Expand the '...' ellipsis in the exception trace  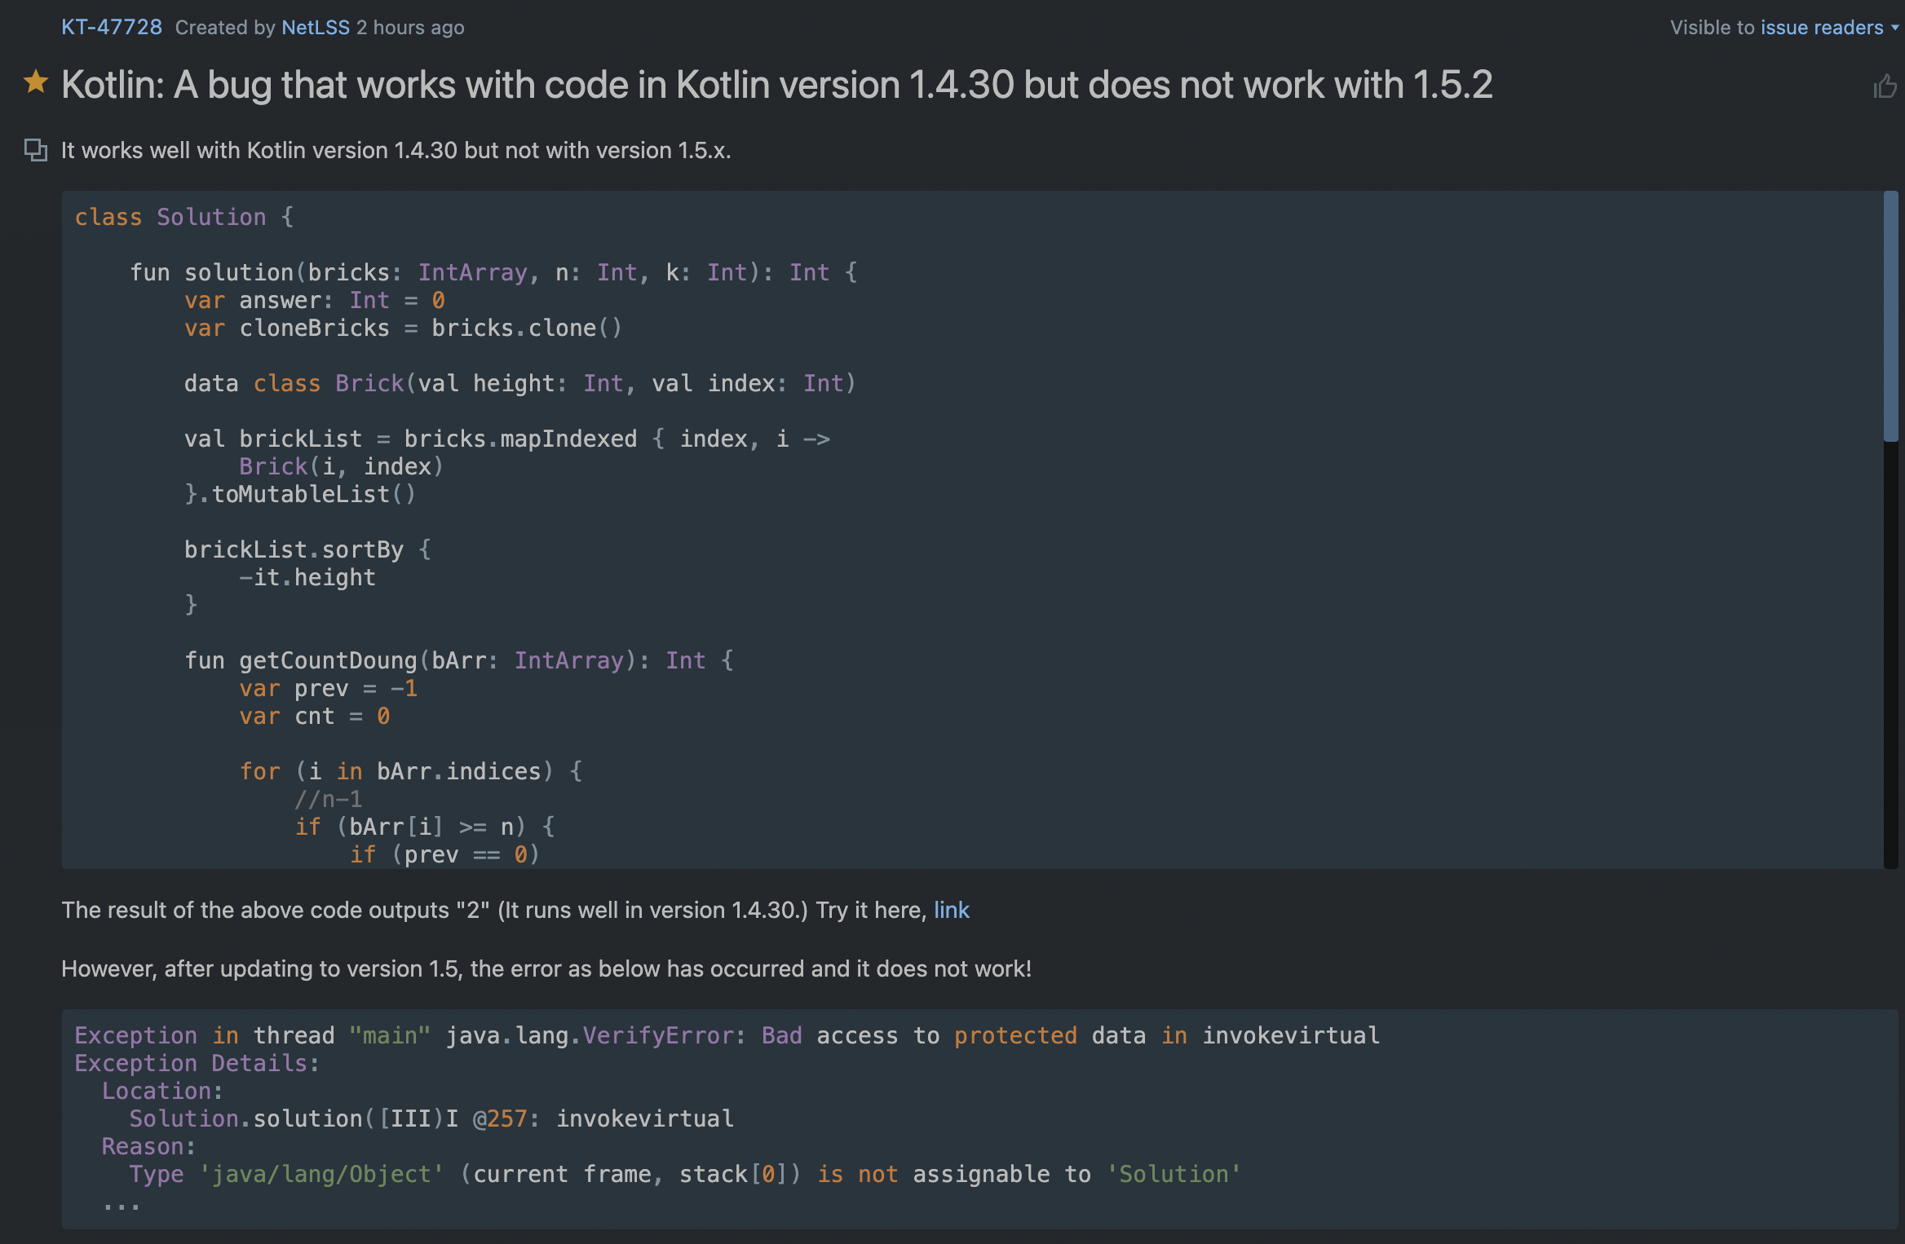[122, 1203]
